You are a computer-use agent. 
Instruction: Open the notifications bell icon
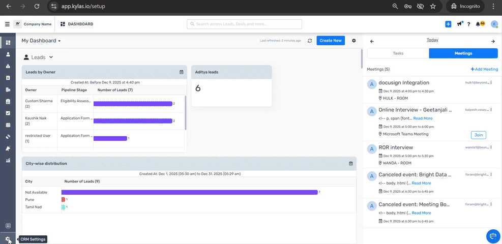[478, 24]
